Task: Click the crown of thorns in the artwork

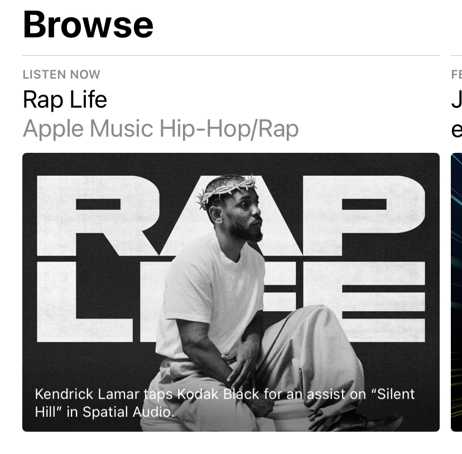Action: click(x=227, y=190)
